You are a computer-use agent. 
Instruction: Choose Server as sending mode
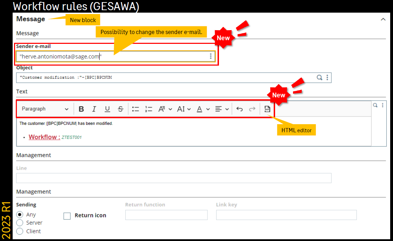[x=20, y=223]
